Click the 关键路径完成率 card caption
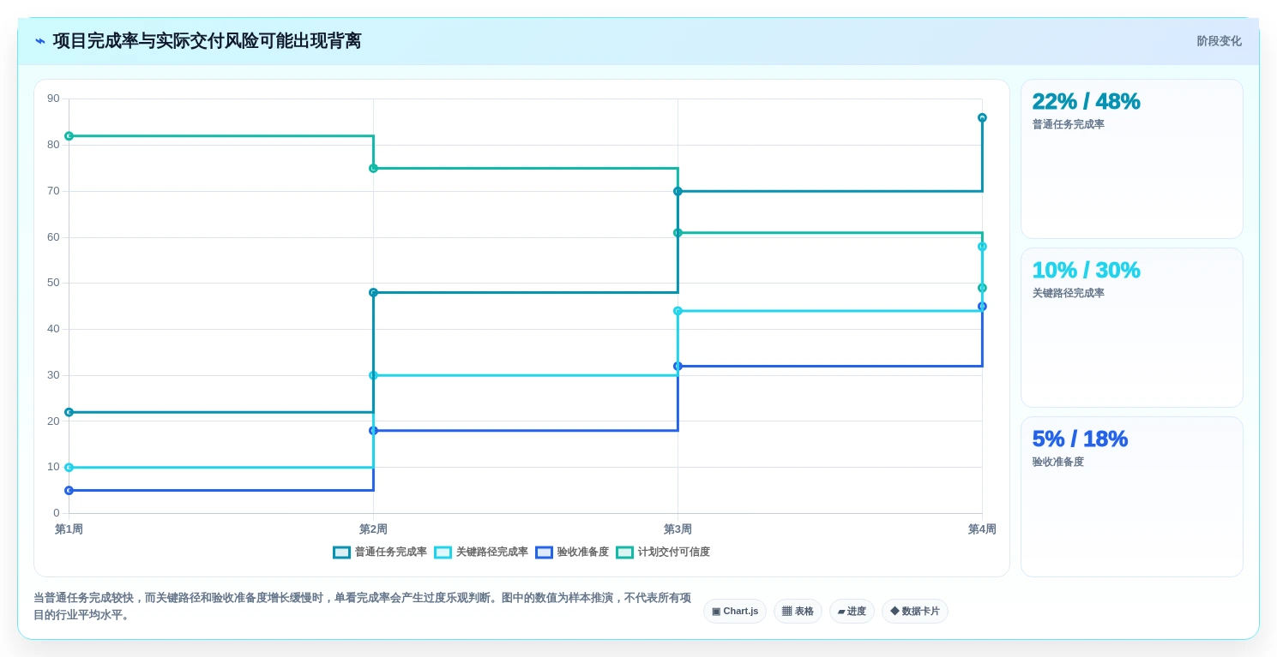1277x657 pixels. click(1069, 293)
